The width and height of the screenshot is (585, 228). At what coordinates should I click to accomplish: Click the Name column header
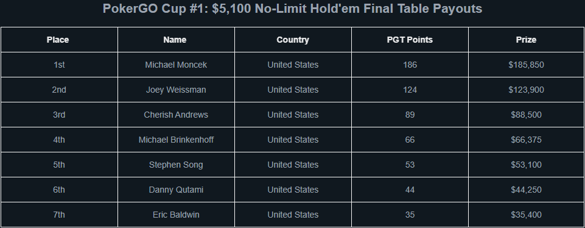(x=176, y=40)
